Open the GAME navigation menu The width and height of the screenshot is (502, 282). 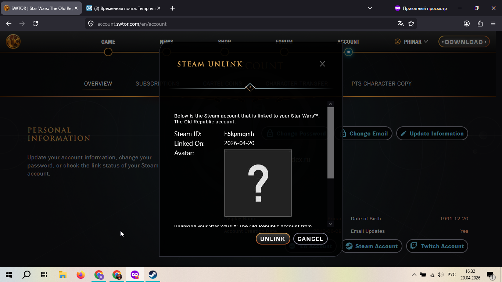(108, 42)
